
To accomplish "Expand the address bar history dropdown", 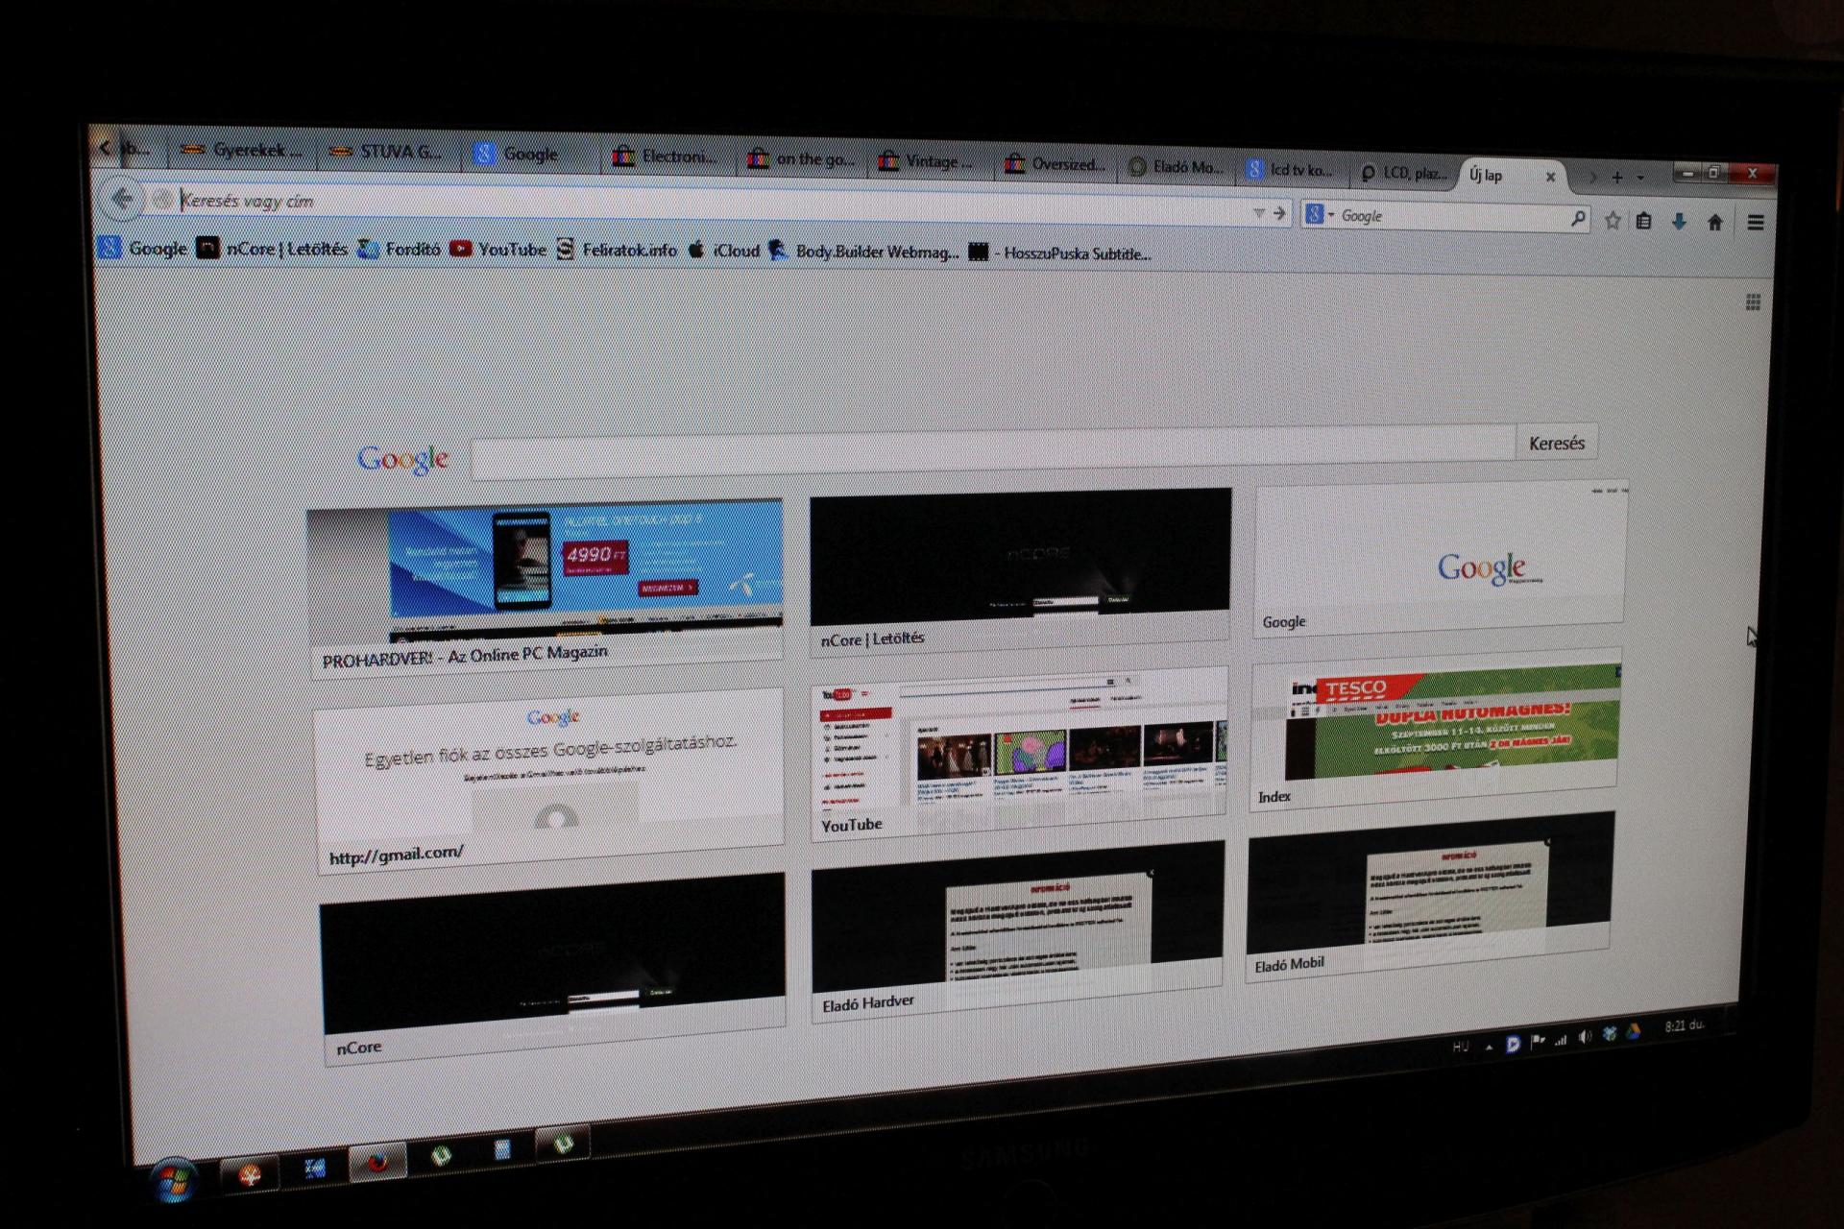I will pos(1258,212).
